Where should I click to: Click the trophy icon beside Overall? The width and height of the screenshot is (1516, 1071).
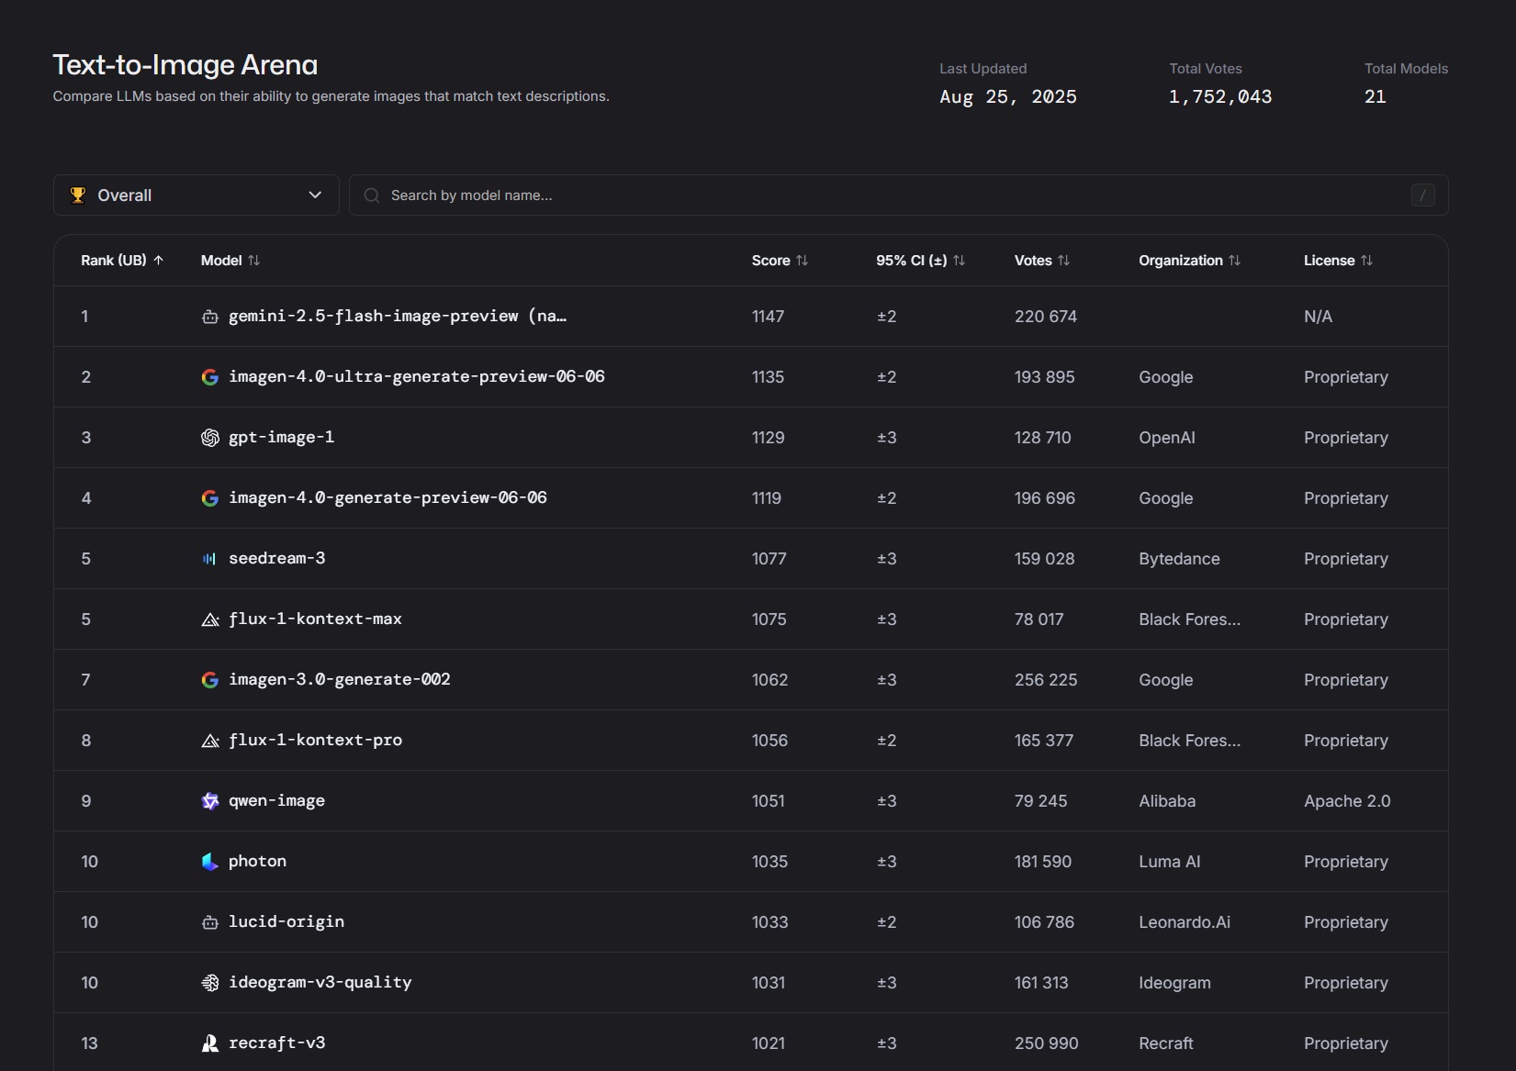point(78,195)
